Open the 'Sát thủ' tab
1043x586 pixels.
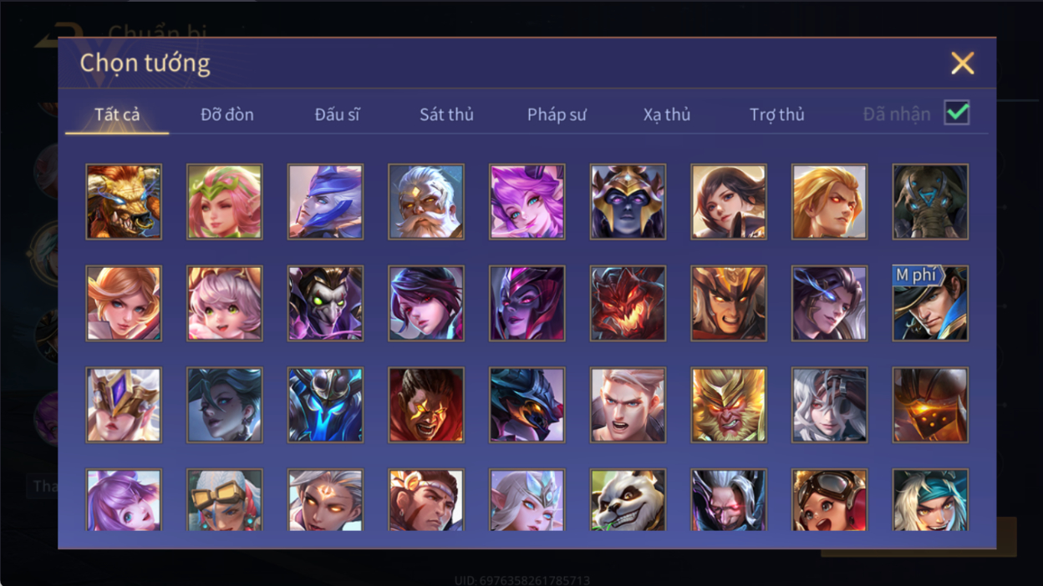(446, 114)
